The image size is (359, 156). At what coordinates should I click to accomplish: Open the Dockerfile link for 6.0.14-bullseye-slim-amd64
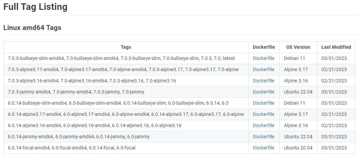[263, 103]
